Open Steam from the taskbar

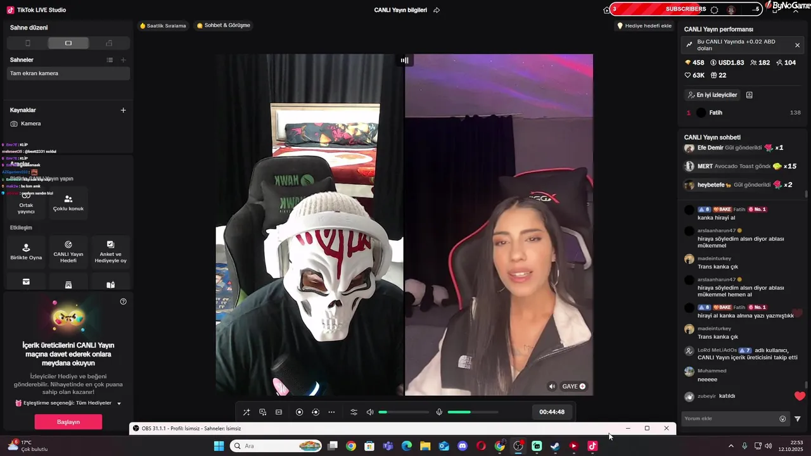pos(555,446)
